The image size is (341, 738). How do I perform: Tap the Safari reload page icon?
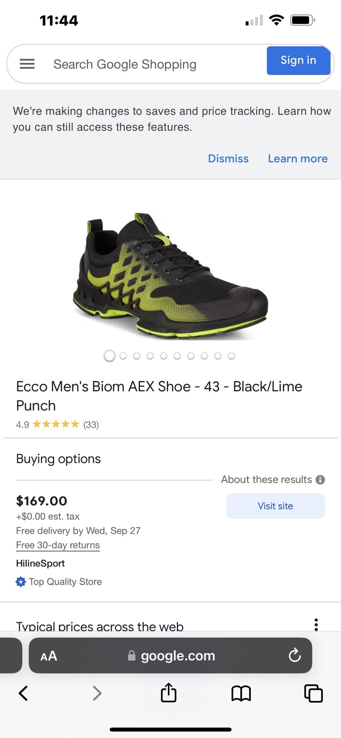coord(295,655)
